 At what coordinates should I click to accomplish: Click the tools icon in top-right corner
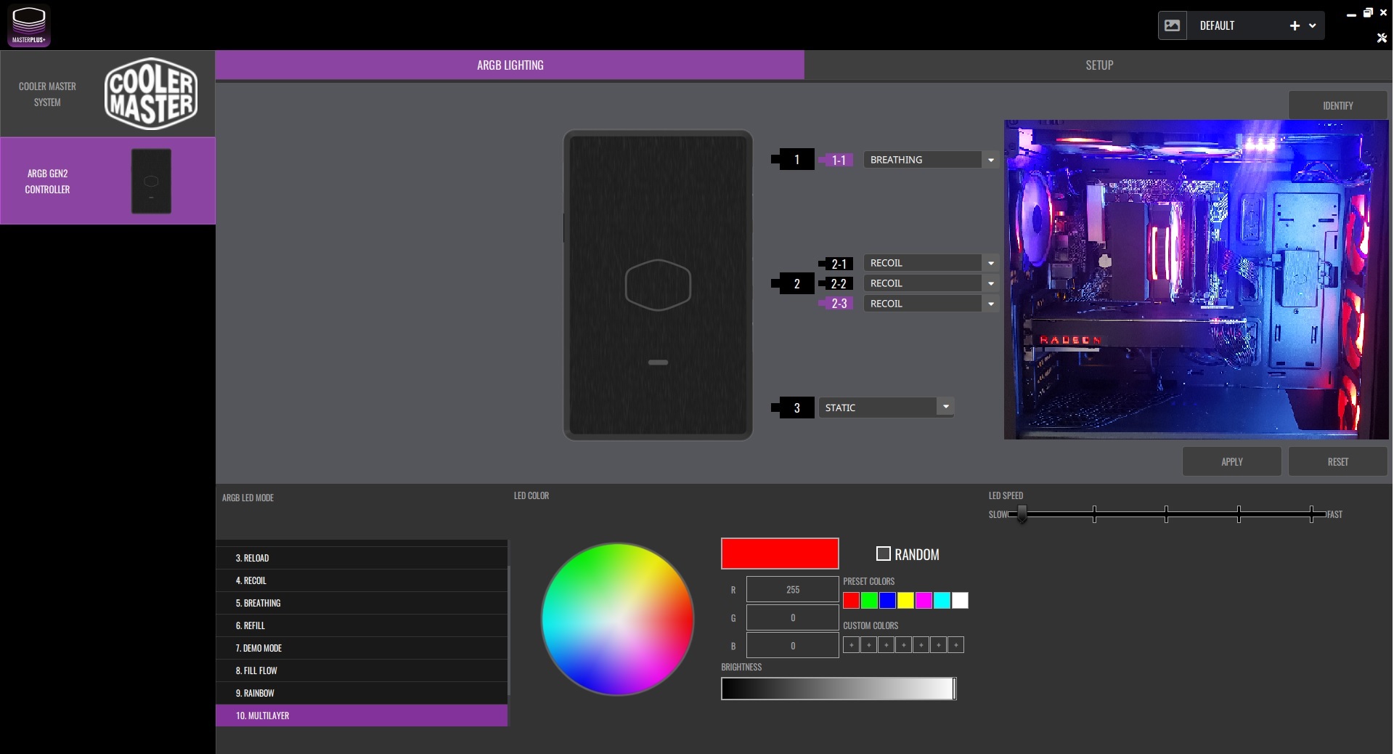[1382, 38]
